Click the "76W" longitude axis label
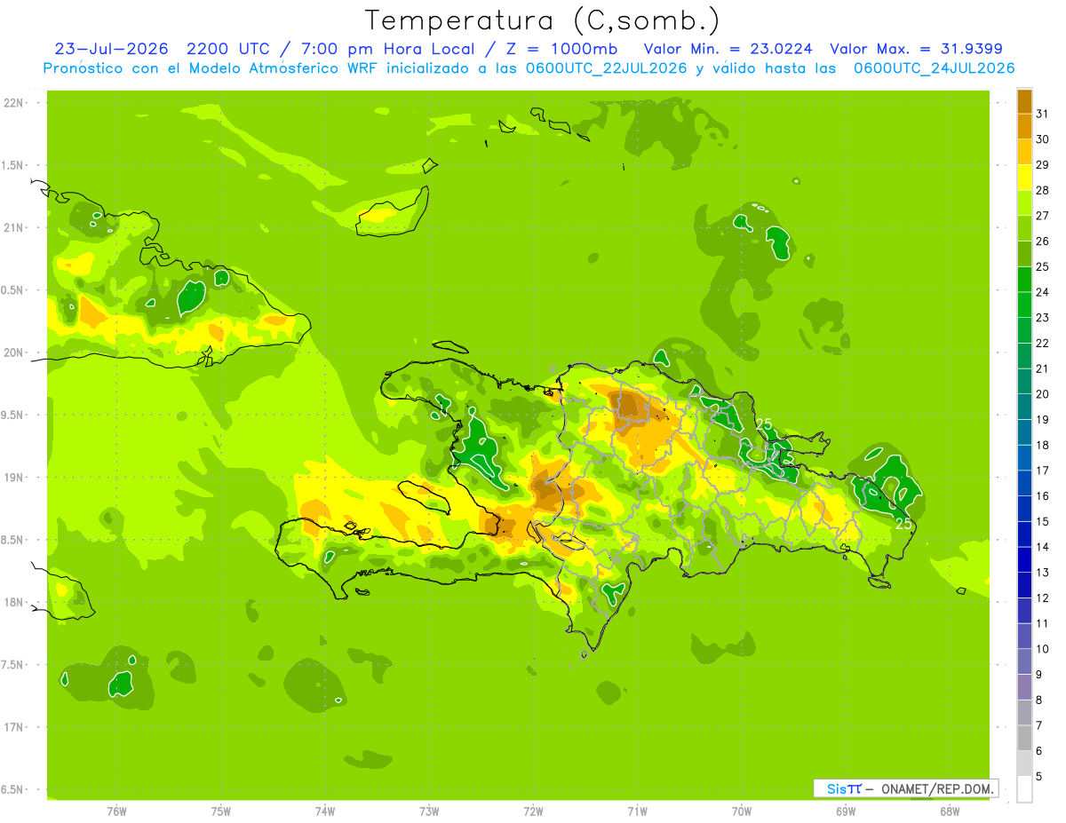The width and height of the screenshot is (1066, 823). pyautogui.click(x=116, y=811)
